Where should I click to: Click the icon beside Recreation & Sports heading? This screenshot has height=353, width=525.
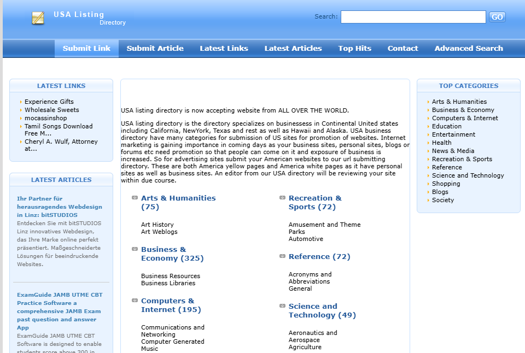(x=282, y=198)
